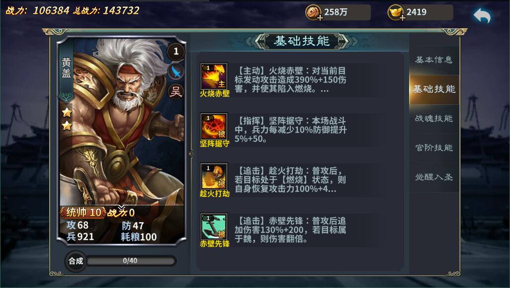Expand 趁火打劫 truncated skill description
The image size is (510, 288).
point(290,180)
